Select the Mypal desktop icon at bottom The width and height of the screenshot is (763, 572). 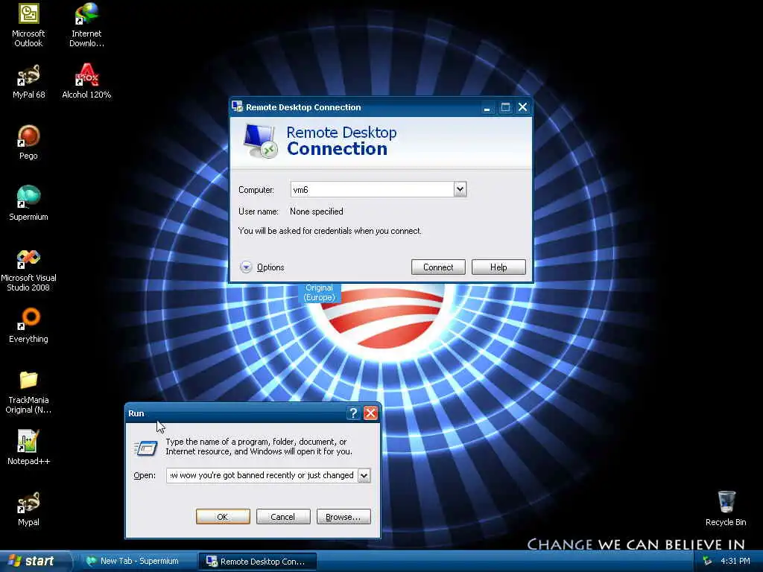pyautogui.click(x=28, y=509)
